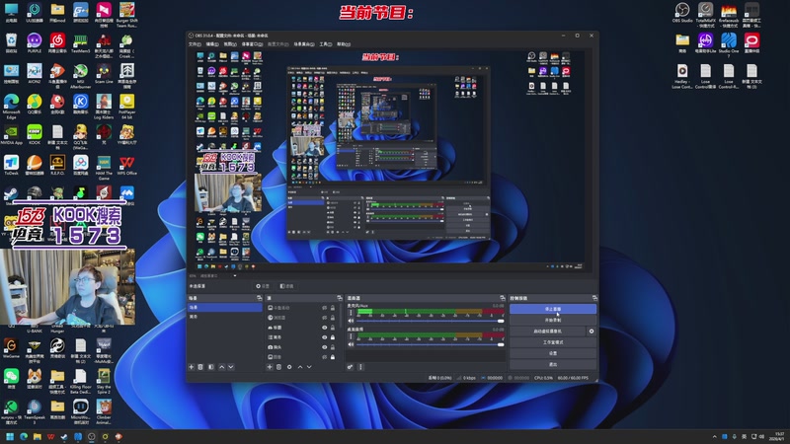
Task: Mute the Mic/Aux channel speaker icon
Action: coord(352,321)
